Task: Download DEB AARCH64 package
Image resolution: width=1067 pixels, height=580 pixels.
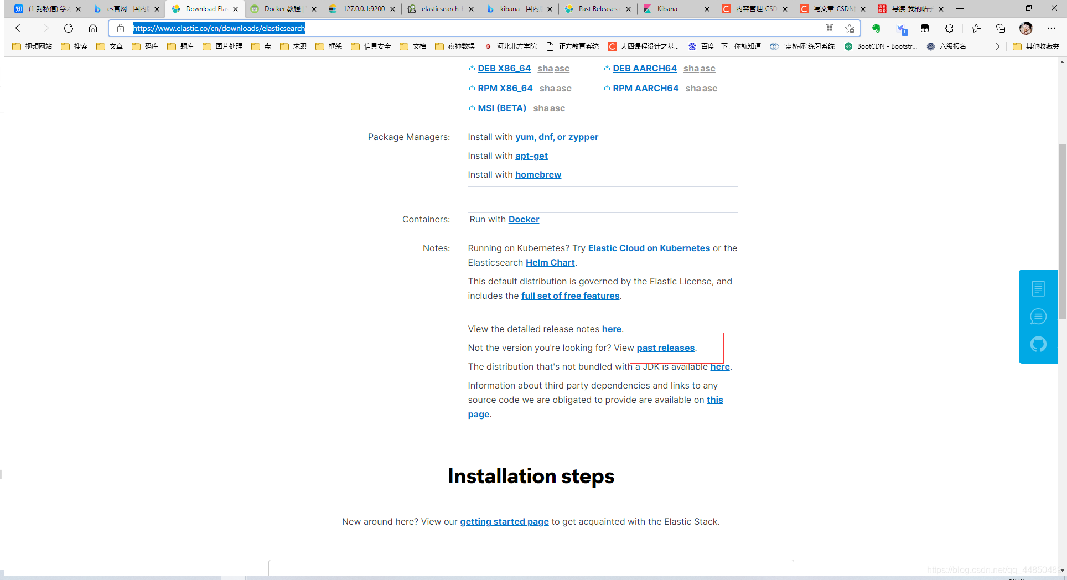Action: coord(644,68)
